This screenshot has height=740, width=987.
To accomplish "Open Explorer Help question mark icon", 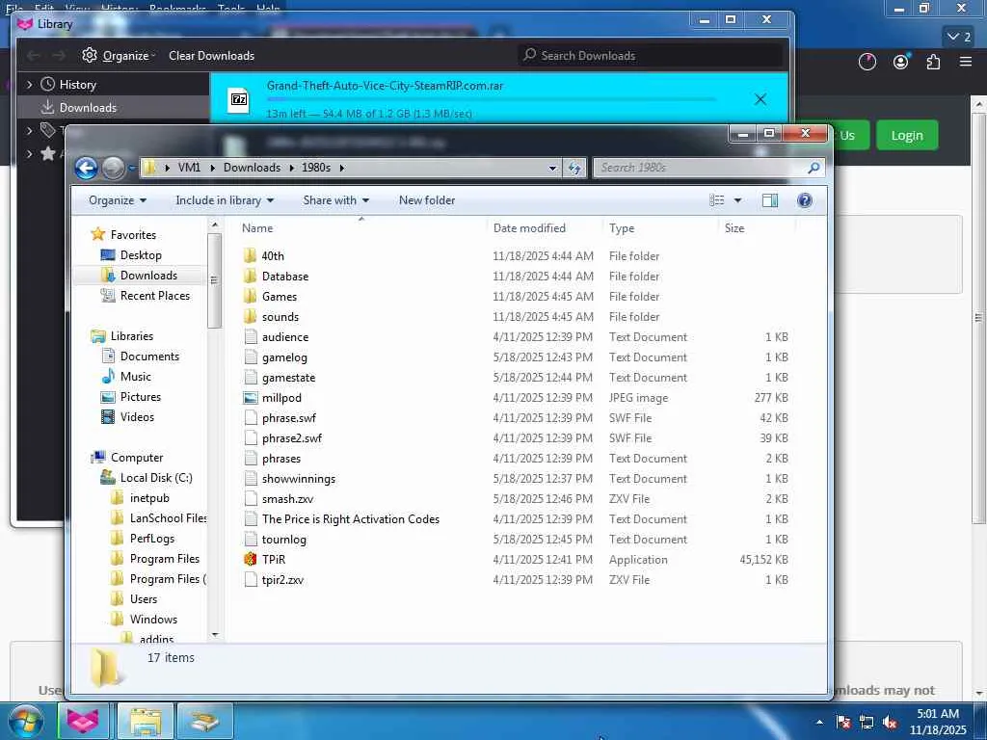I will [805, 200].
